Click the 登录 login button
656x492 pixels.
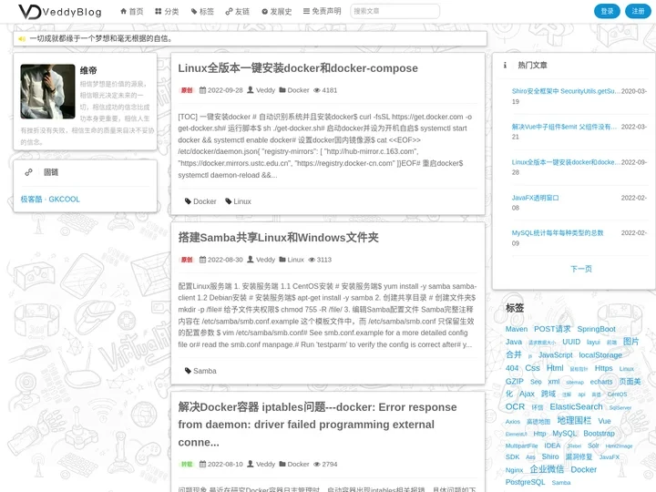[607, 11]
